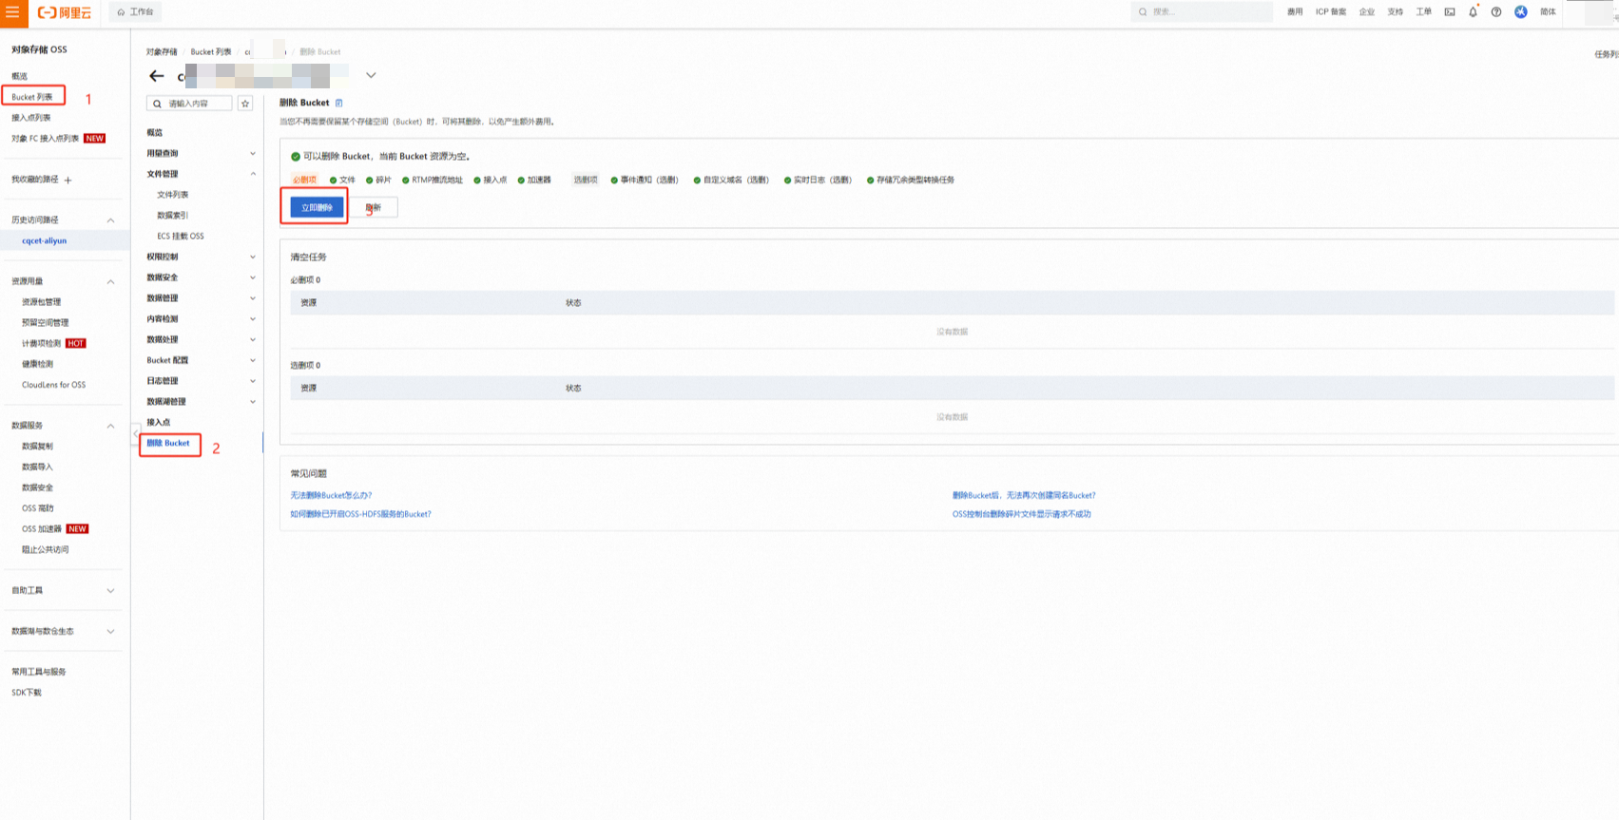1619x820 pixels.
Task: Open the 工作台 home button
Action: click(135, 12)
